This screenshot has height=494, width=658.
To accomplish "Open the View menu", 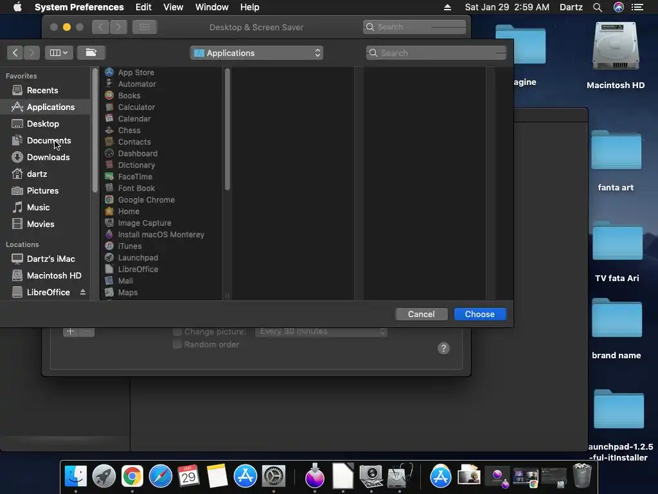I will (173, 7).
